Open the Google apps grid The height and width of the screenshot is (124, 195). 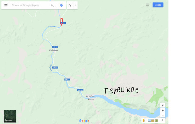point(147,5)
